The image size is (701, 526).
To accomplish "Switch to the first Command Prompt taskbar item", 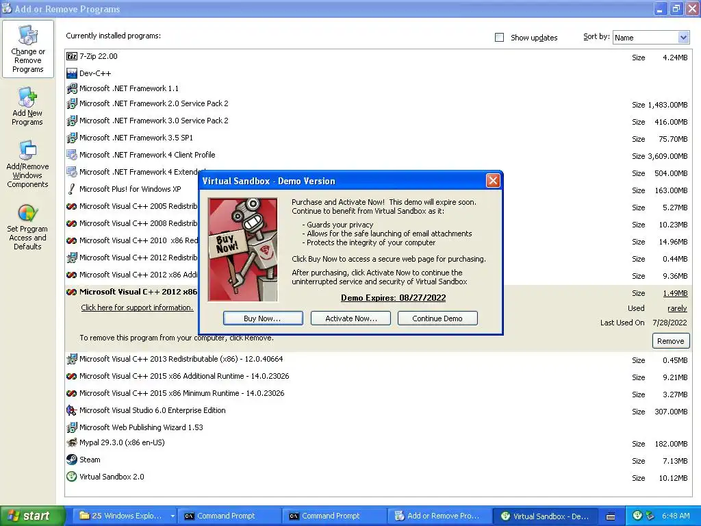I will (229, 516).
